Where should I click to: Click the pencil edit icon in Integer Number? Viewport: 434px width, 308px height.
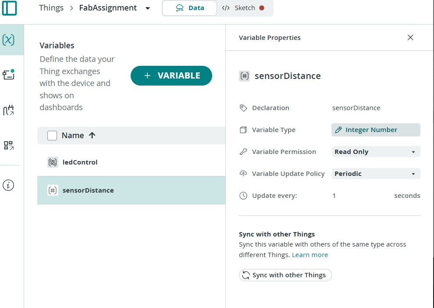[x=338, y=130]
